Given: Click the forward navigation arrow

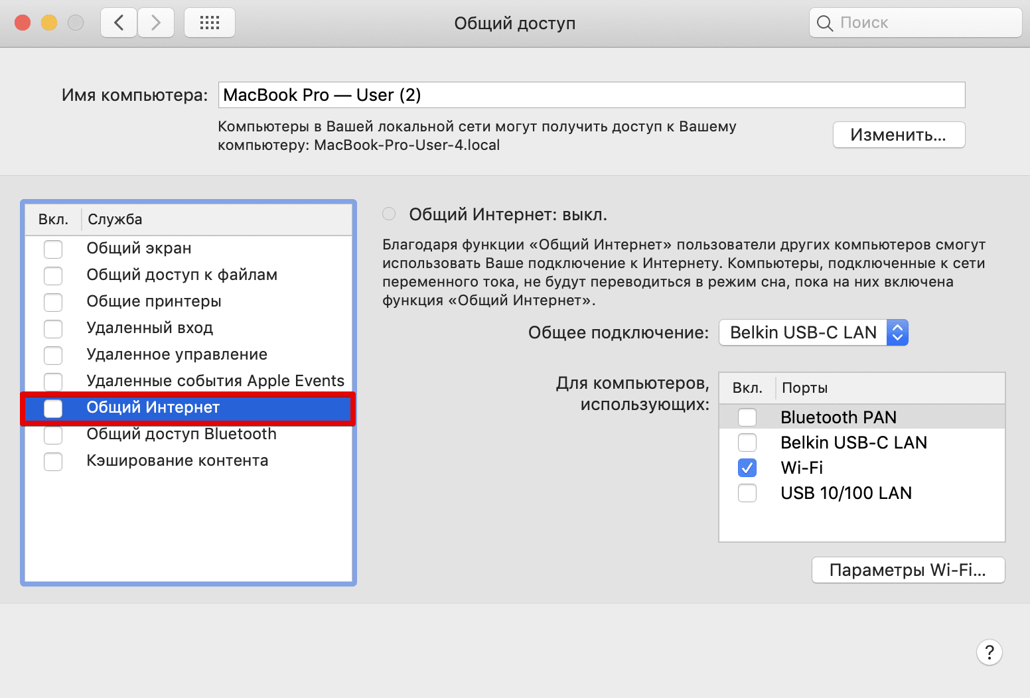Looking at the screenshot, I should pos(156,23).
